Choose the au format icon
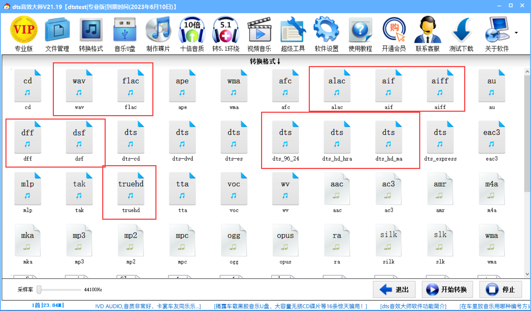 pyautogui.click(x=492, y=89)
